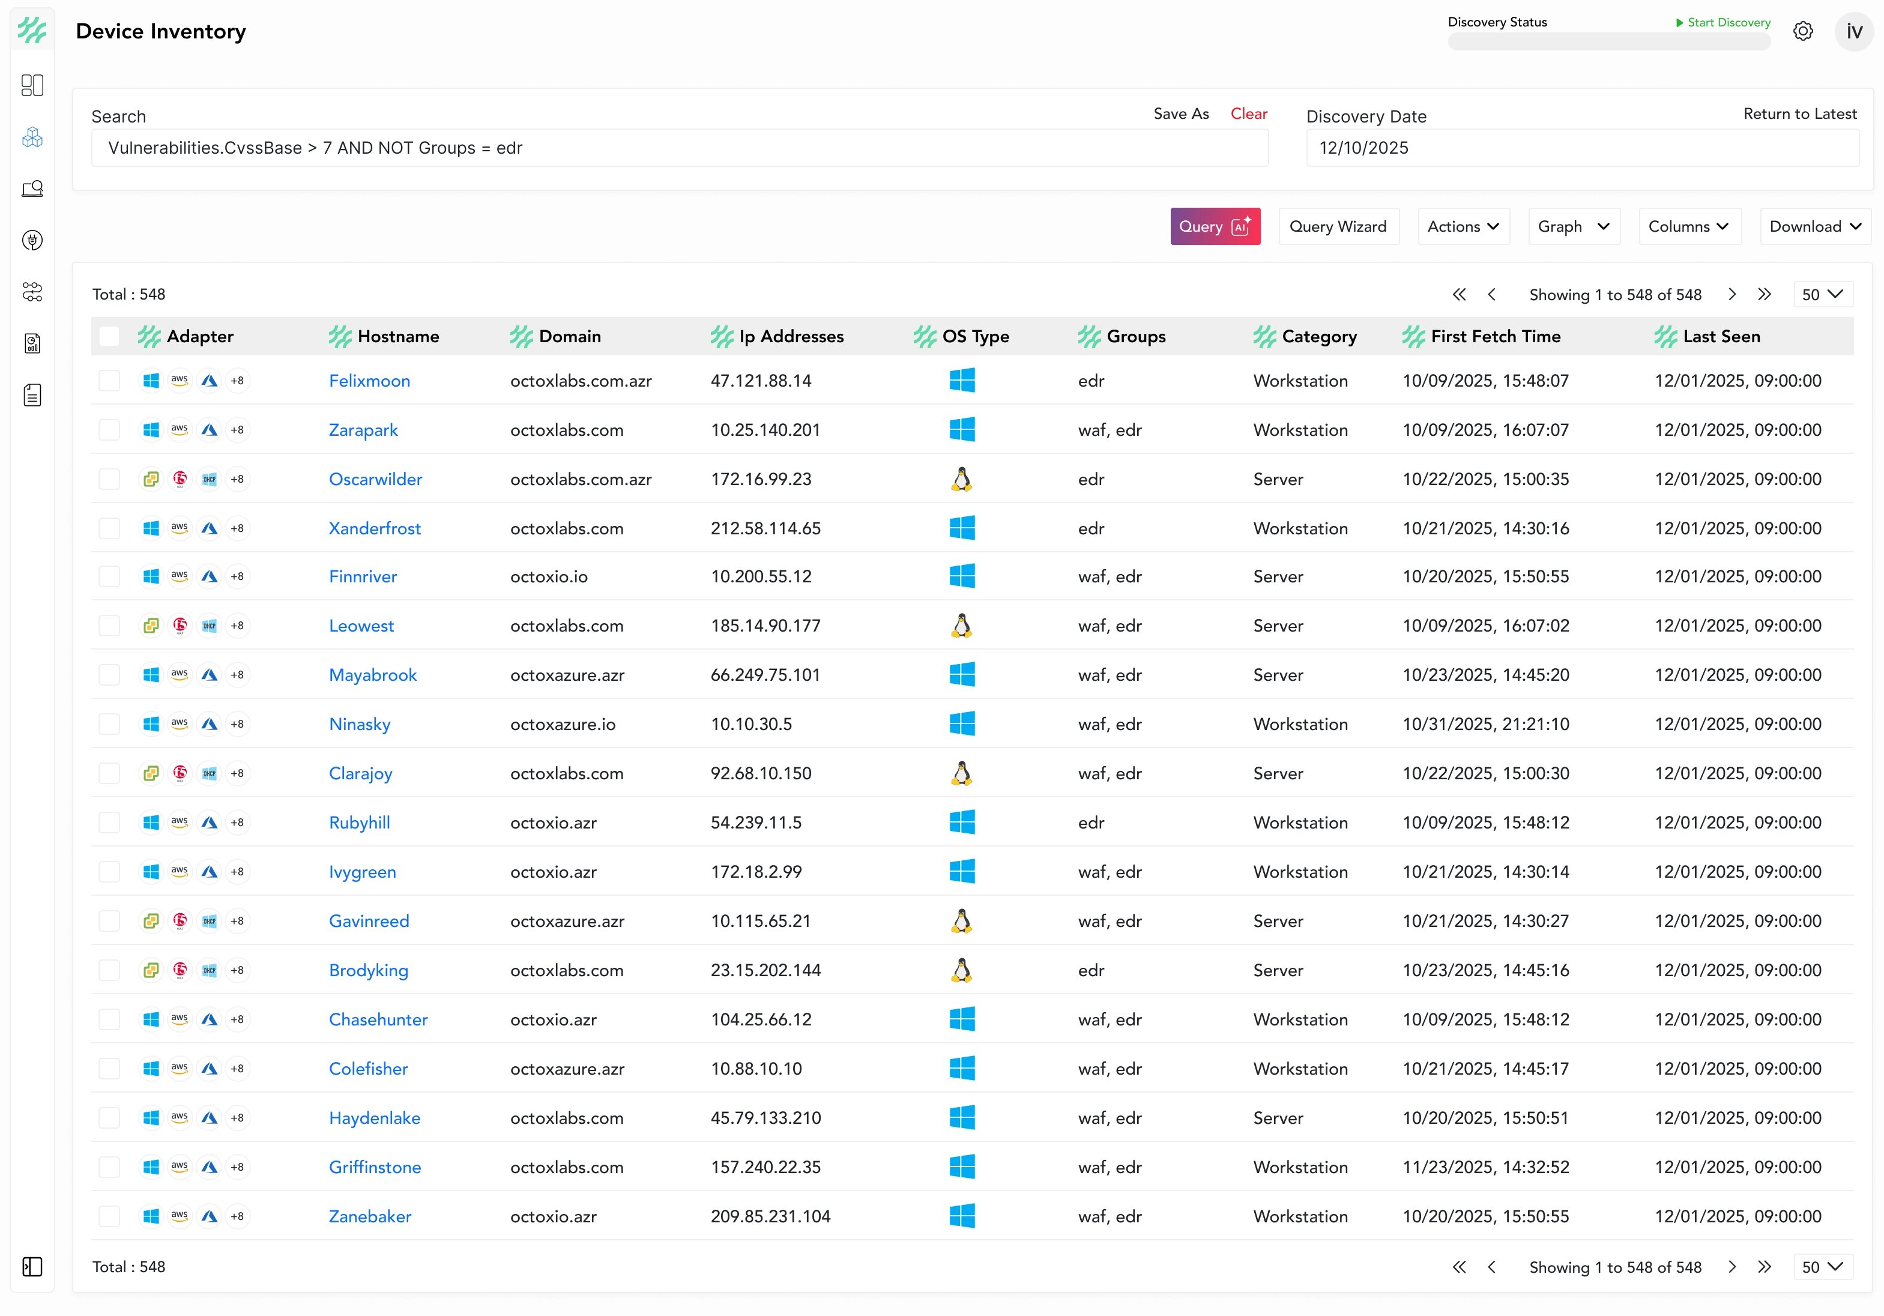The height and width of the screenshot is (1316, 1884).
Task: Open the Griffinstone hostname link
Action: (x=375, y=1168)
